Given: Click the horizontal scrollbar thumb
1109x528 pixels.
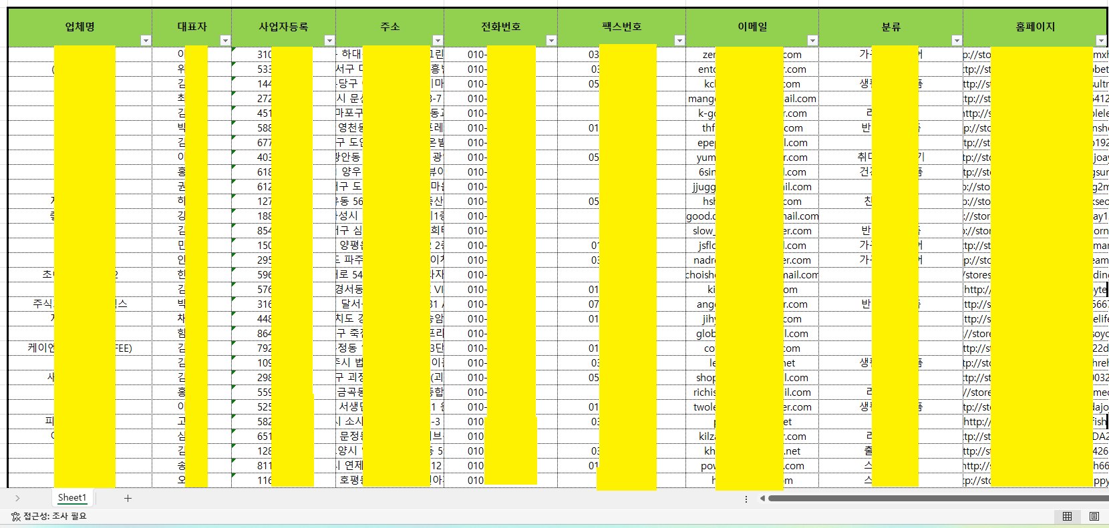Looking at the screenshot, I should 938,498.
